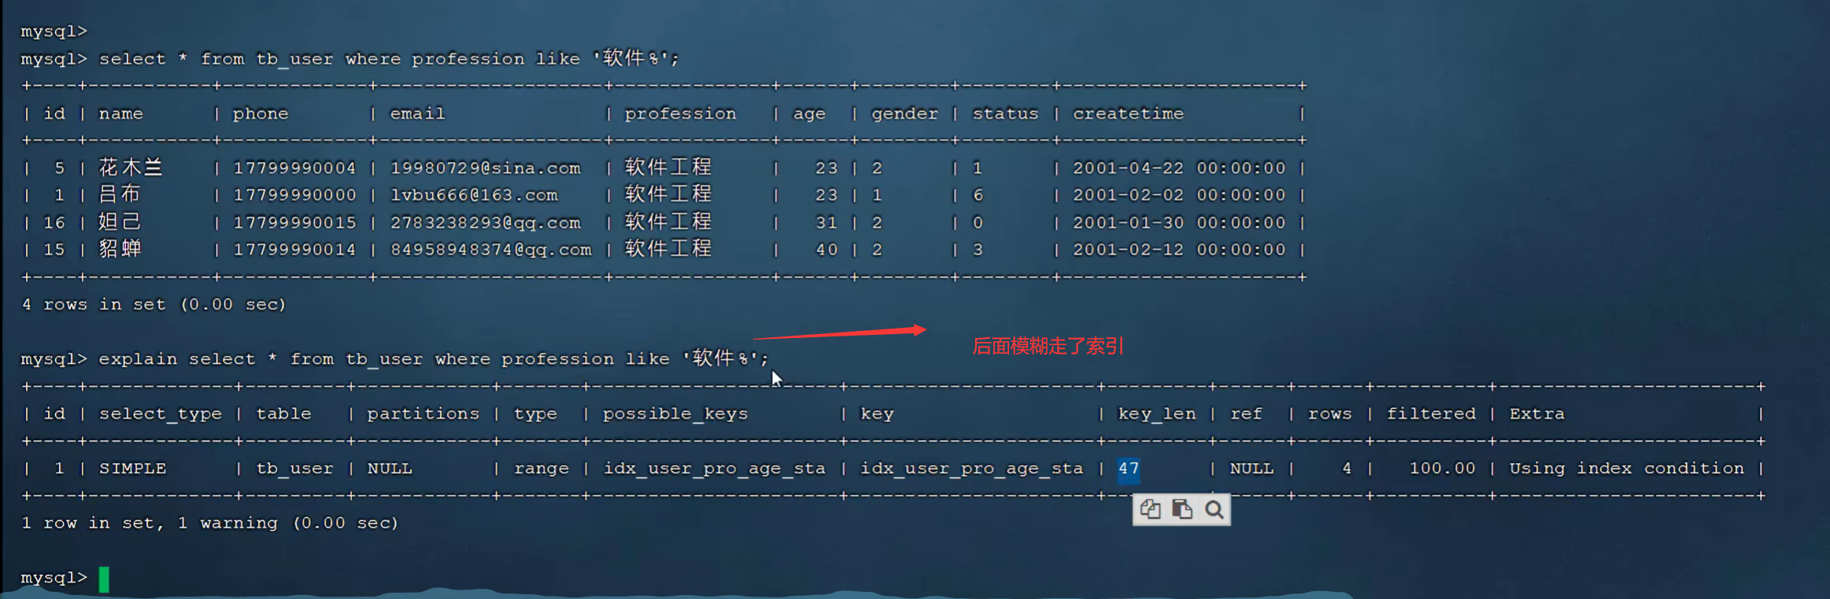1830x599 pixels.
Task: Click the magnifier search icon in the popup
Action: (1214, 509)
